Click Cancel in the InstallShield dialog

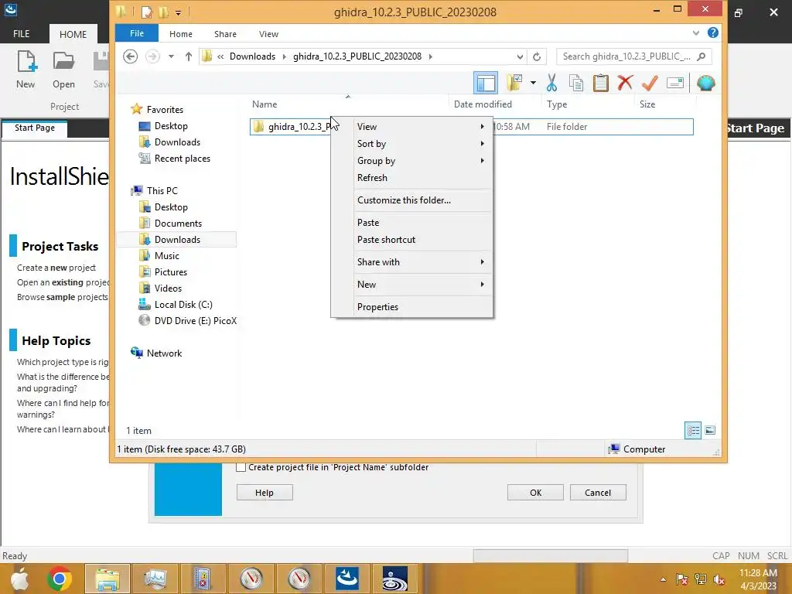coord(598,493)
